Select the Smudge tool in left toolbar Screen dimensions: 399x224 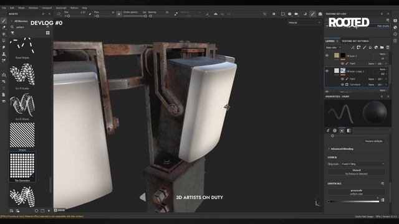click(x=4, y=47)
